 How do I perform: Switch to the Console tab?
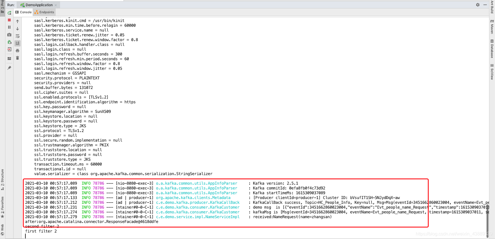pos(23,12)
